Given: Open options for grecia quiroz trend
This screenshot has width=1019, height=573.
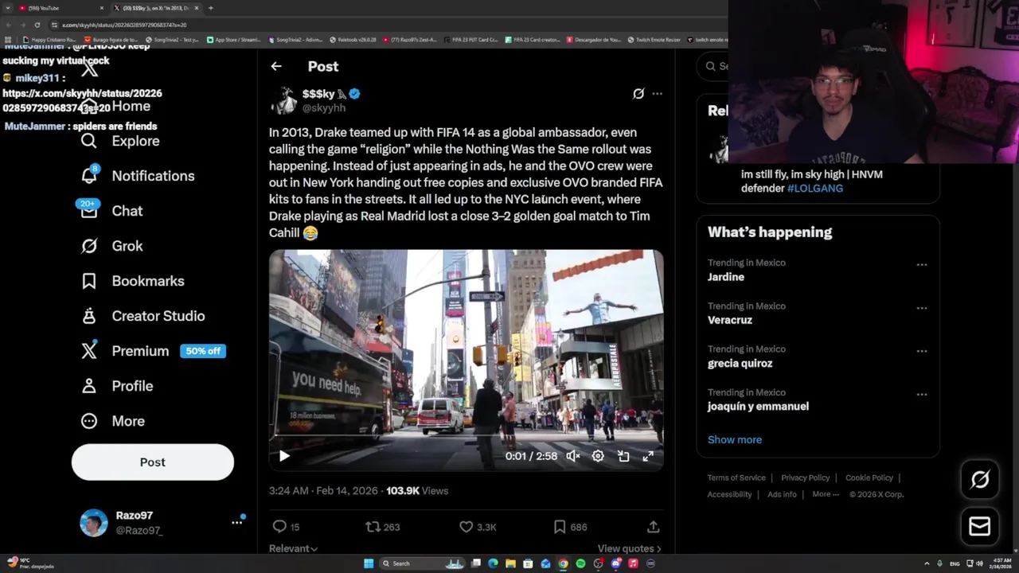Looking at the screenshot, I should pyautogui.click(x=922, y=351).
